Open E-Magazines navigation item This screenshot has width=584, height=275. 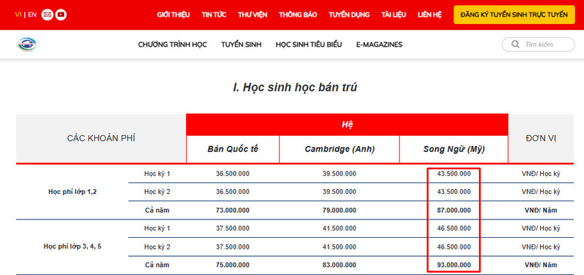(379, 44)
